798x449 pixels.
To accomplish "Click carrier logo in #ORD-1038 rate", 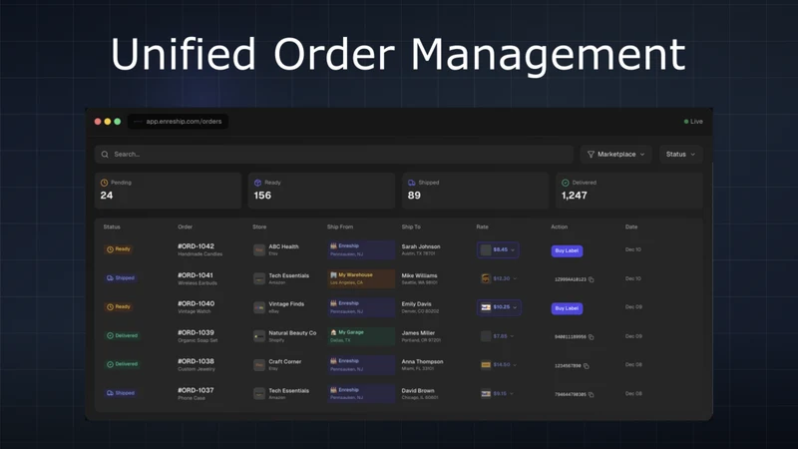I will tap(486, 364).
